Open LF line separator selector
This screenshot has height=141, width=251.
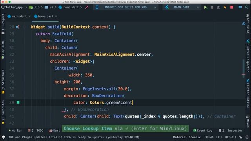point(219,137)
